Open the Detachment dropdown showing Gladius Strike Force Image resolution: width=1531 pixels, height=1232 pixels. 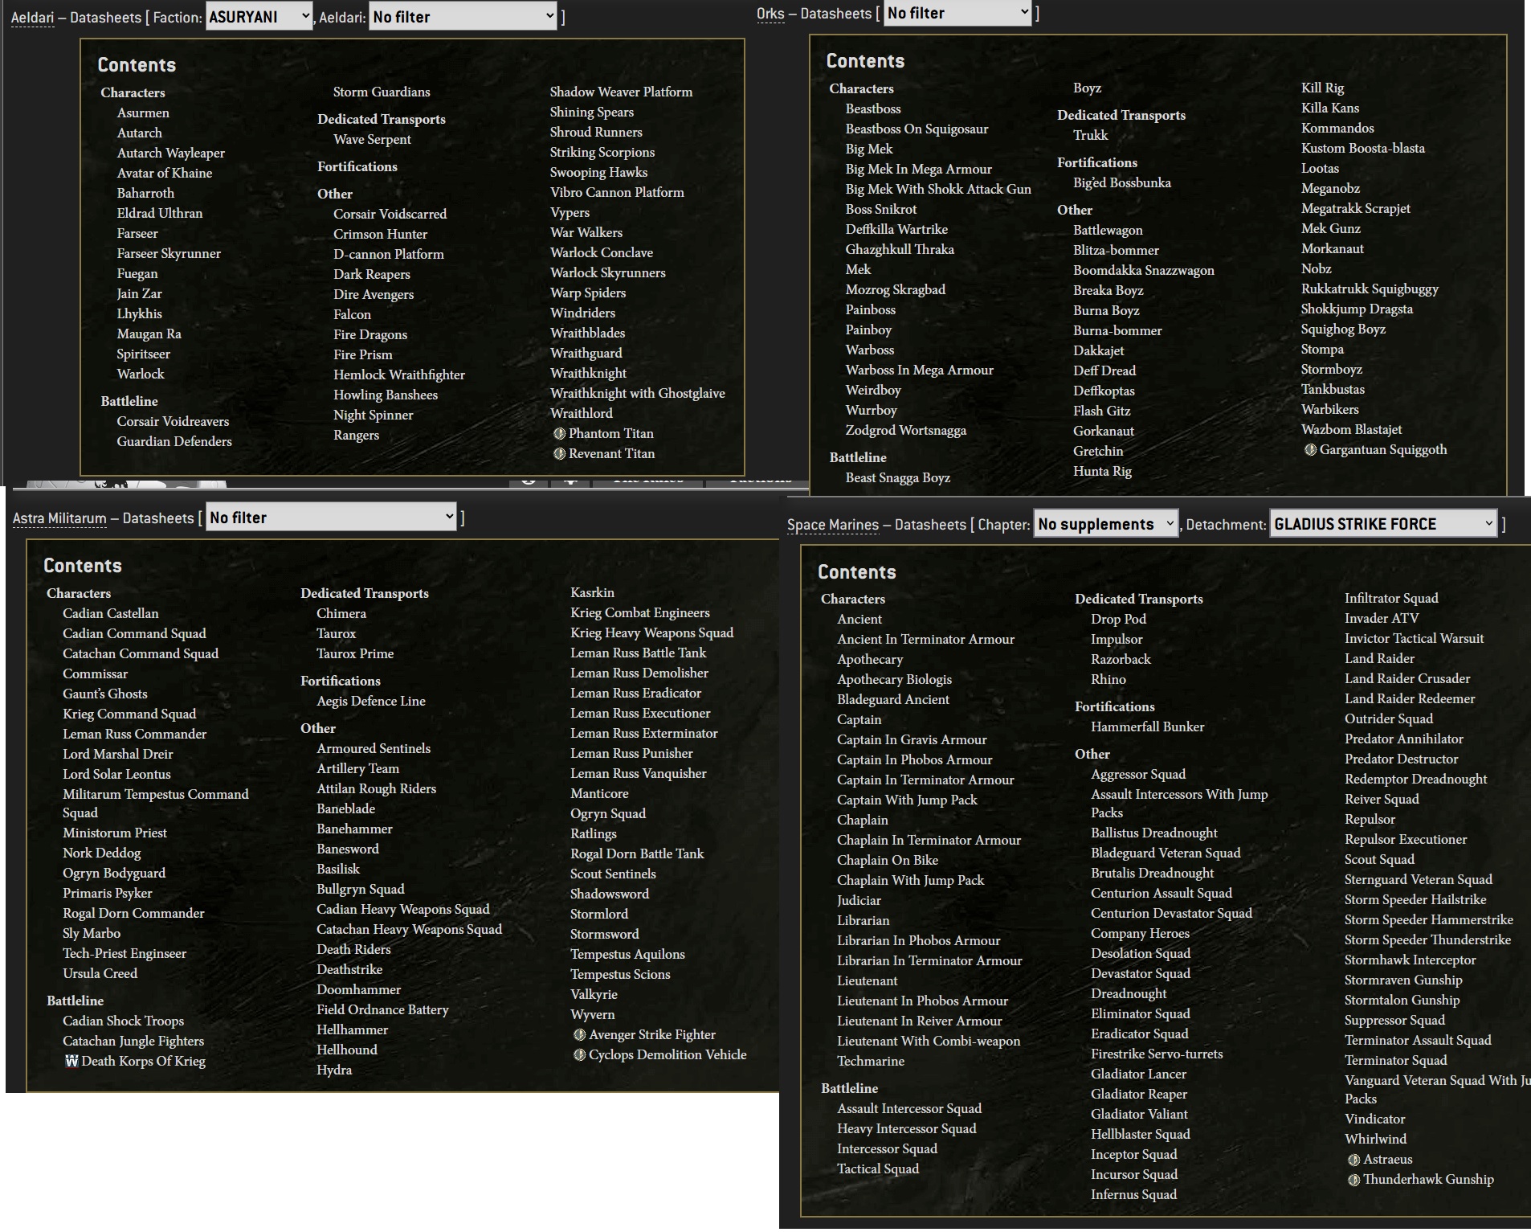(1383, 524)
